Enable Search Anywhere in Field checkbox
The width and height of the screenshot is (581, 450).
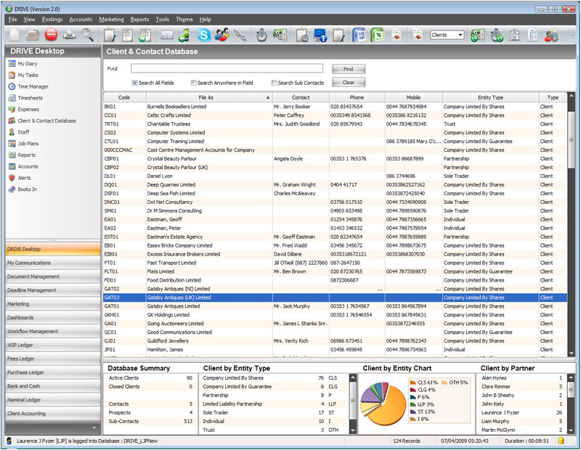point(193,83)
